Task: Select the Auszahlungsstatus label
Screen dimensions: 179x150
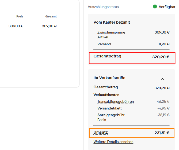Action: coord(103,7)
